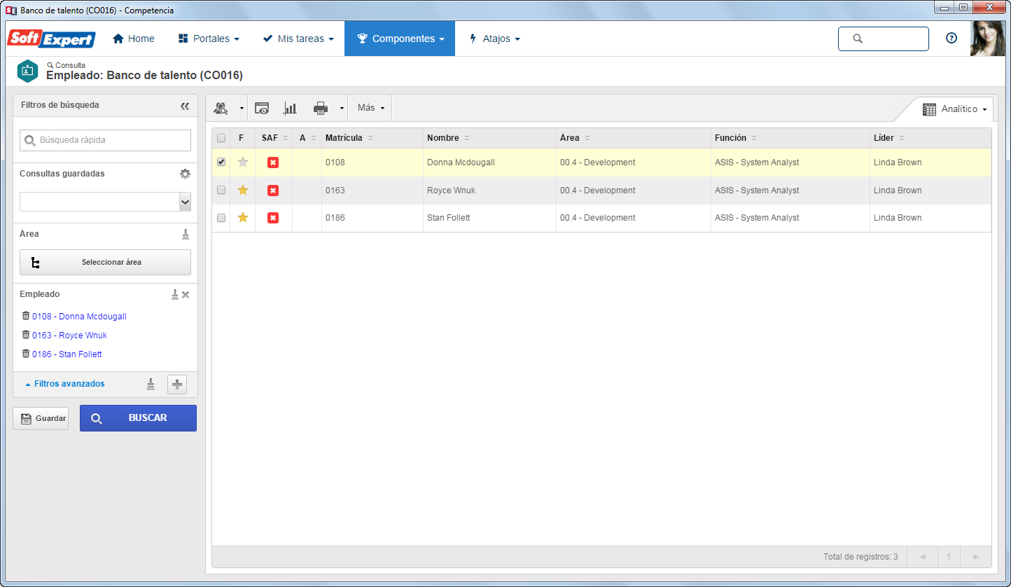Click the BUSCAR button
Image resolution: width=1011 pixels, height=587 pixels.
pos(138,418)
